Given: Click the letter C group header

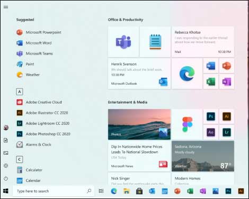Looking at the screenshot, I should [x=20, y=159].
